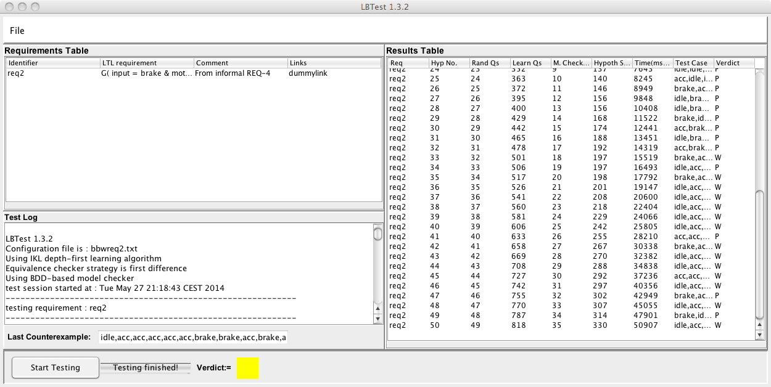Click the Verdict column header in Results

[733, 63]
